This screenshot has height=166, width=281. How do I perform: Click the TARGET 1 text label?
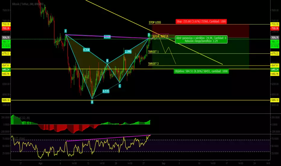153,52
